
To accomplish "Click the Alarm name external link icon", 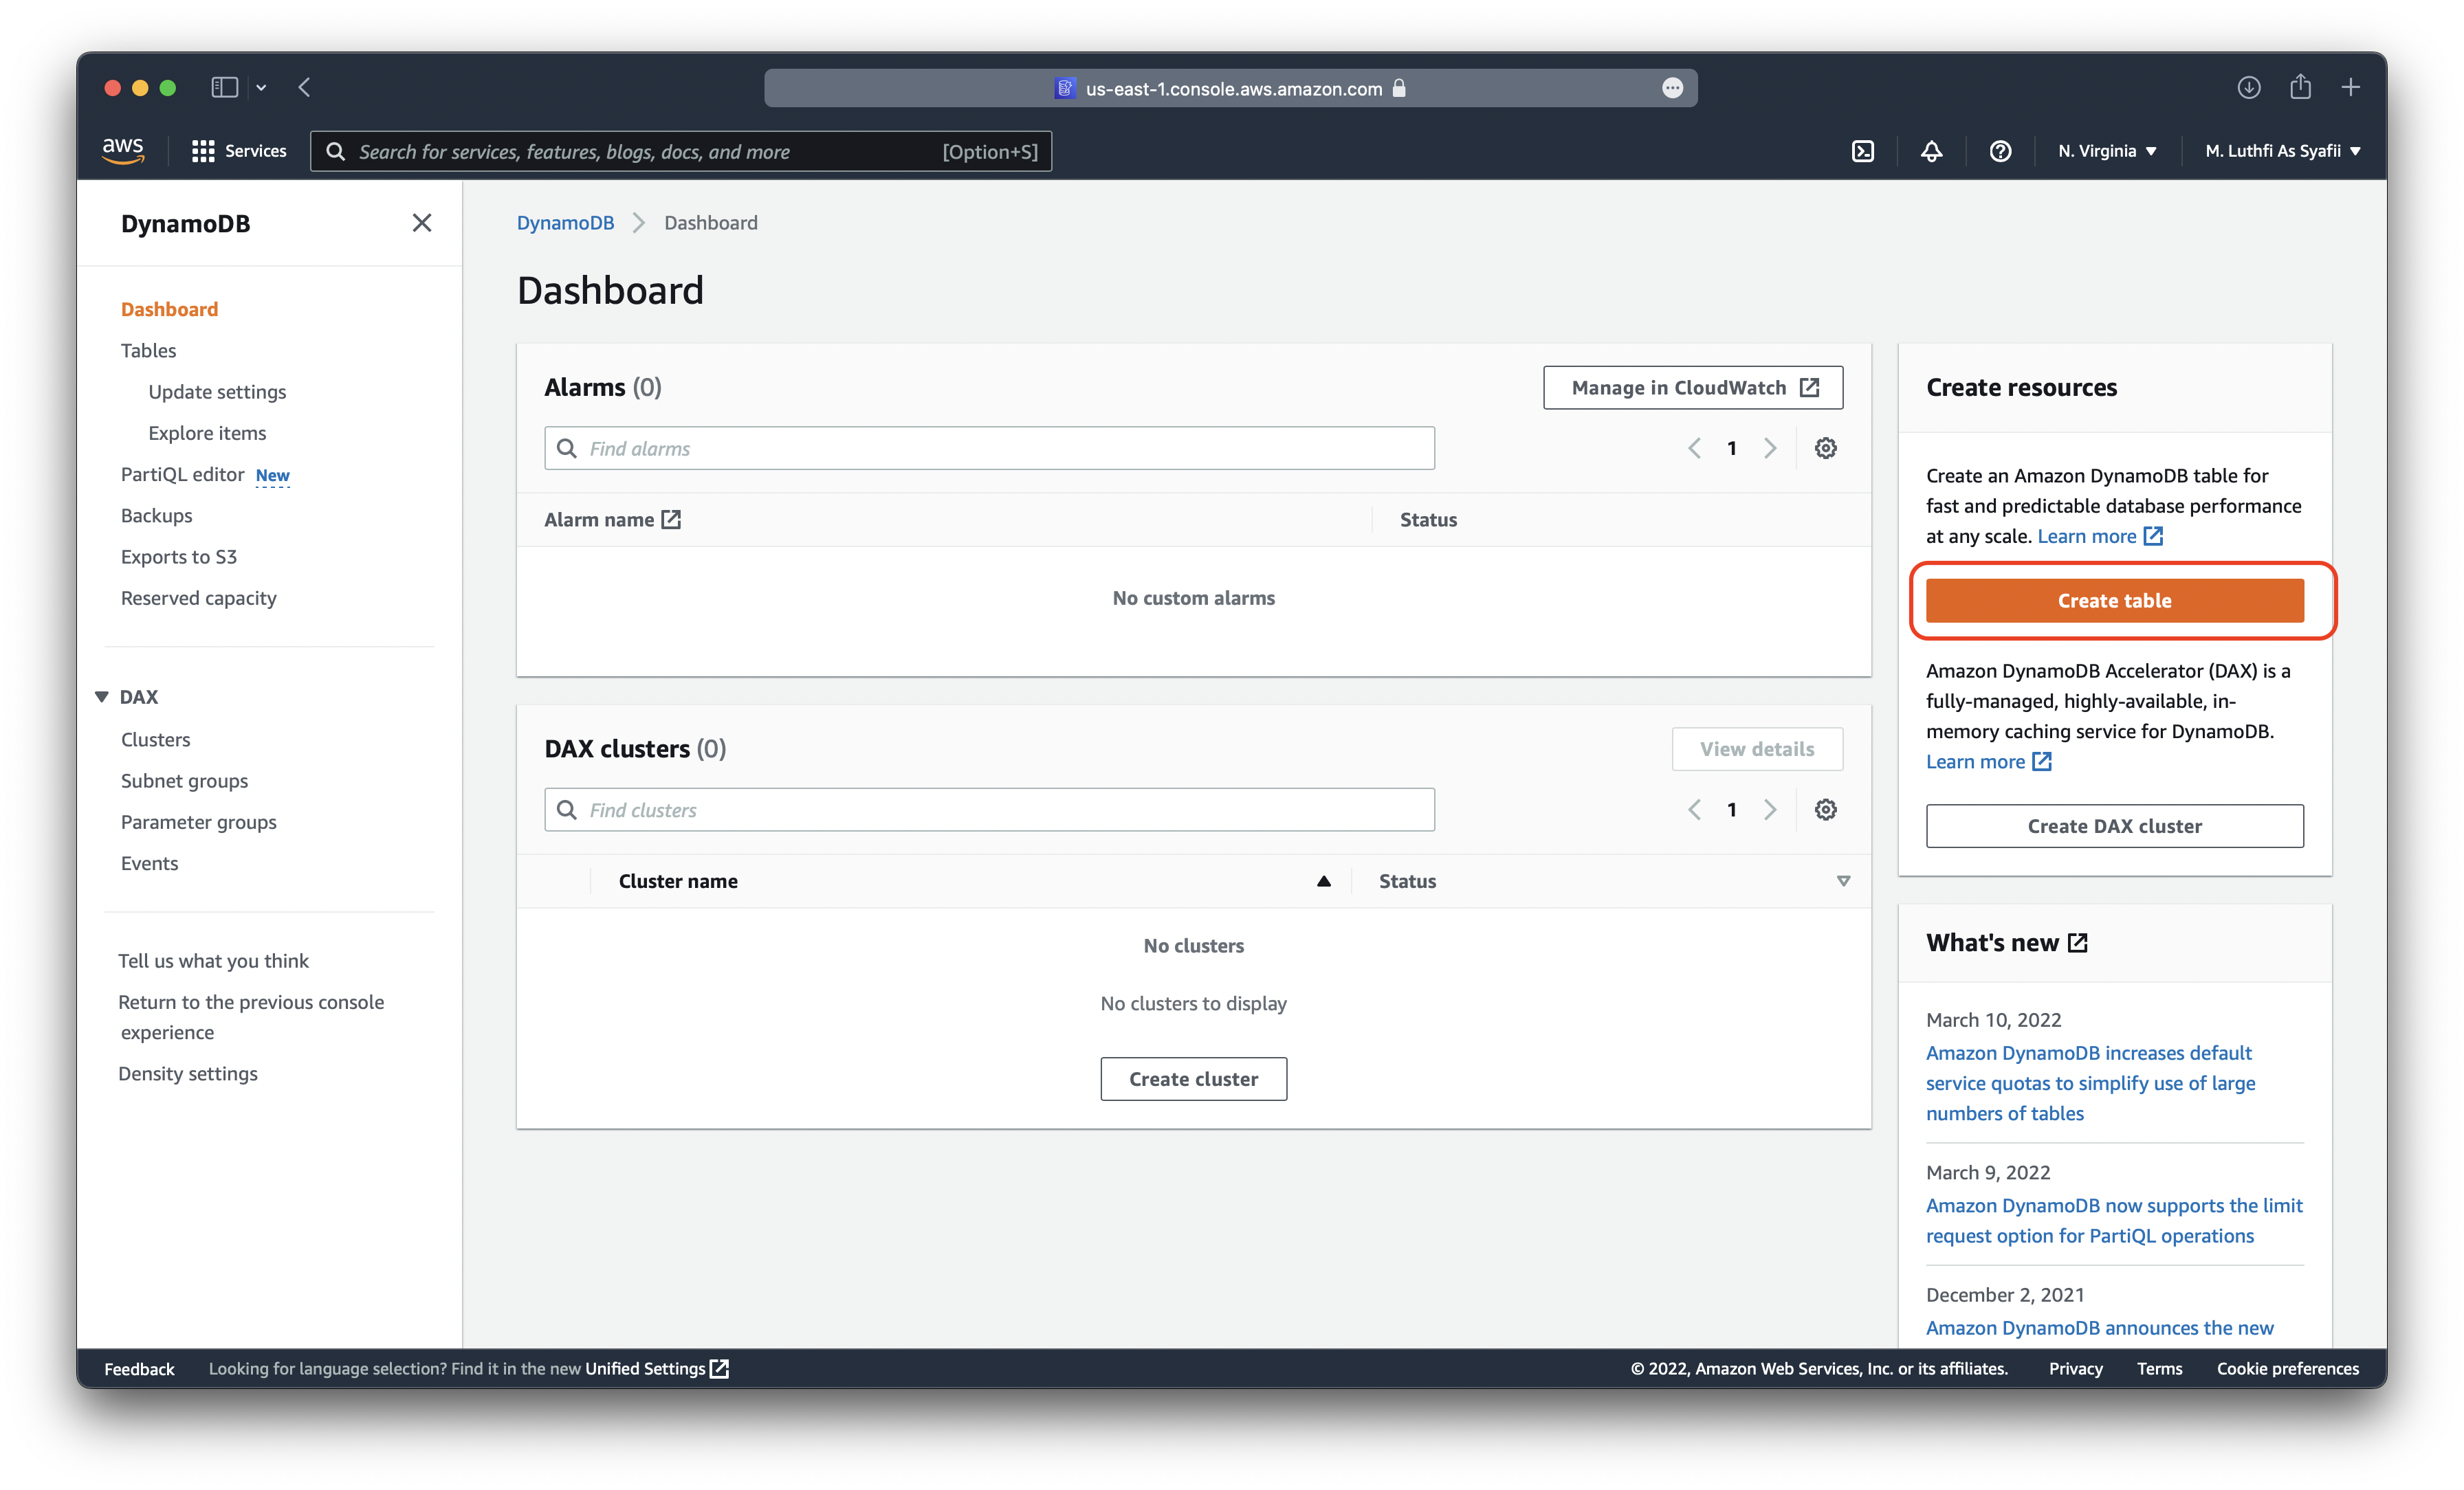I will coord(671,519).
